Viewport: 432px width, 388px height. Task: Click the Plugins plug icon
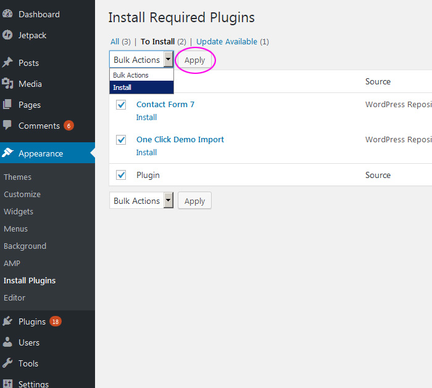pyautogui.click(x=7, y=321)
